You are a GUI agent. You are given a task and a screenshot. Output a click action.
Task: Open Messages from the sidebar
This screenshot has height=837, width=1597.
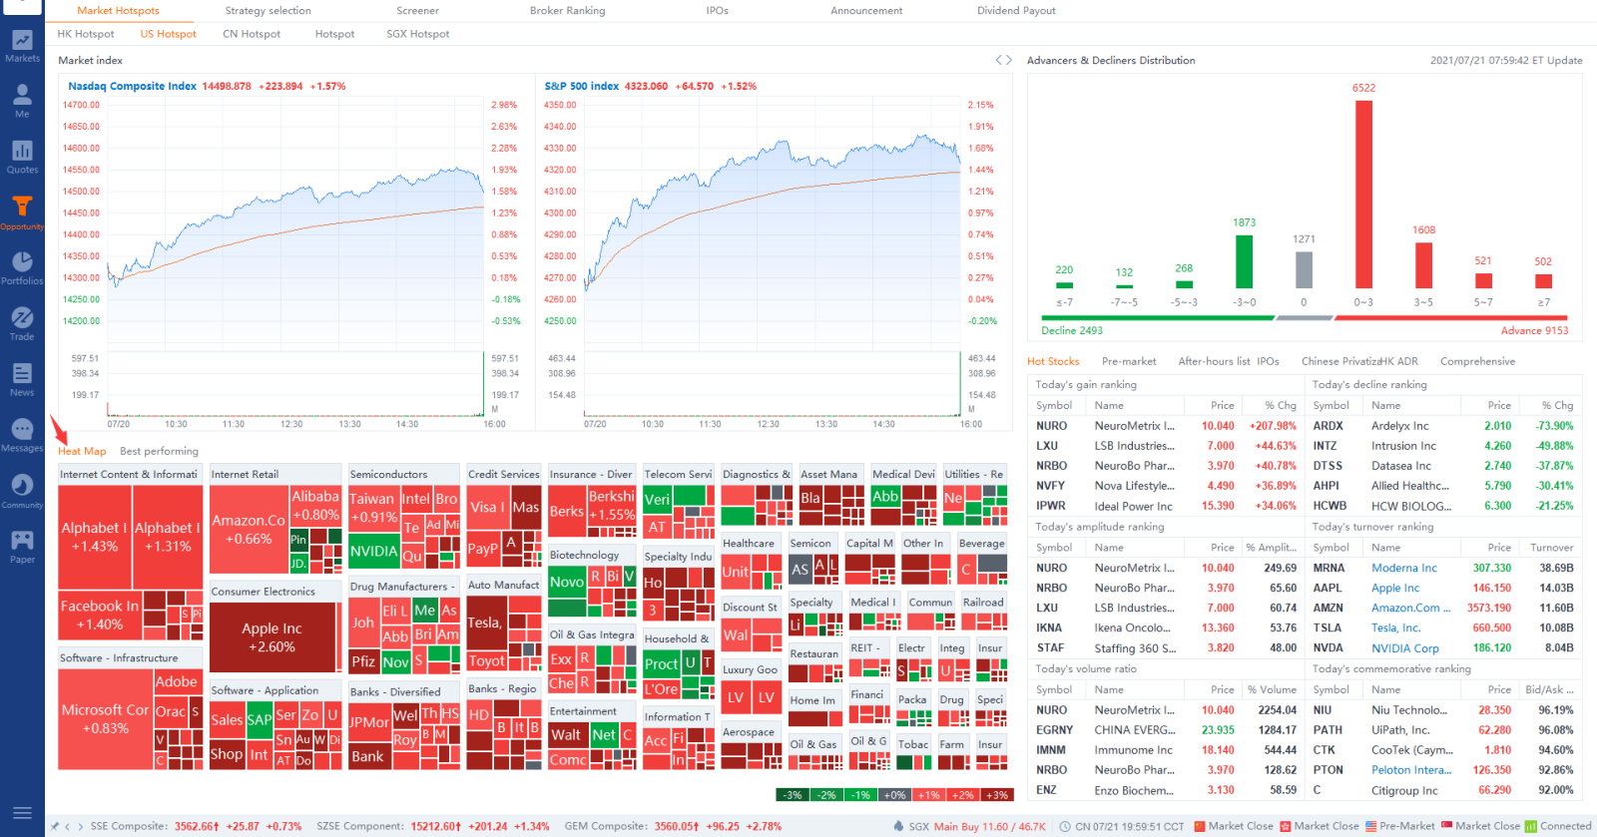[22, 435]
